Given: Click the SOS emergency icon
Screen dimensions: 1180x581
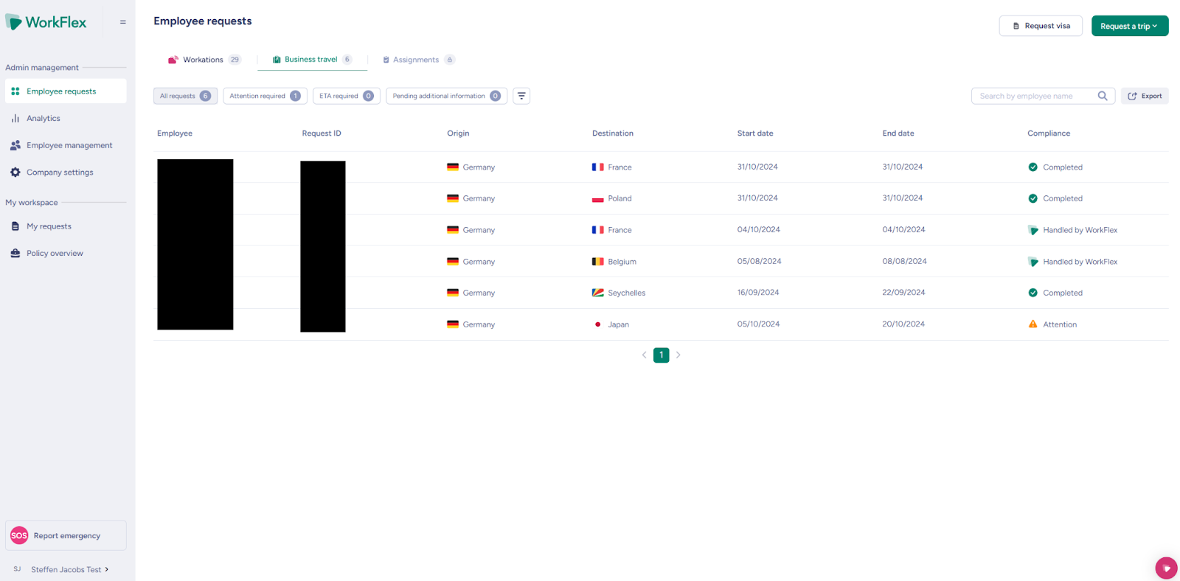Looking at the screenshot, I should 19,535.
